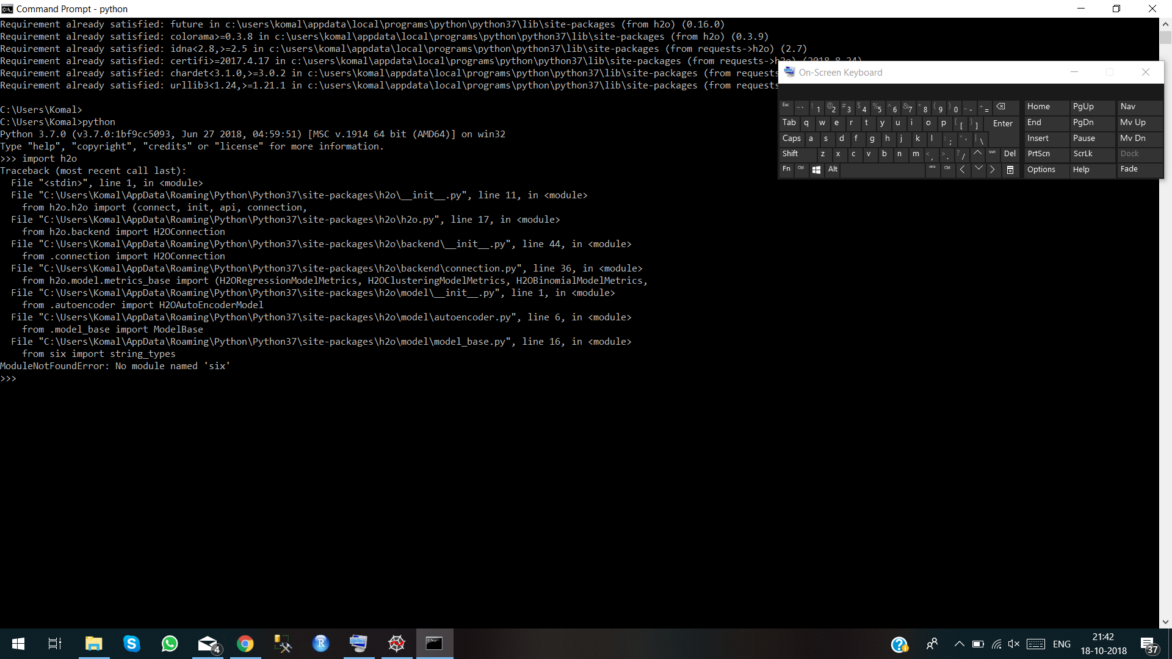Toggle the Shift key on the On-Screen Keyboard
The width and height of the screenshot is (1172, 659).
[x=791, y=154]
